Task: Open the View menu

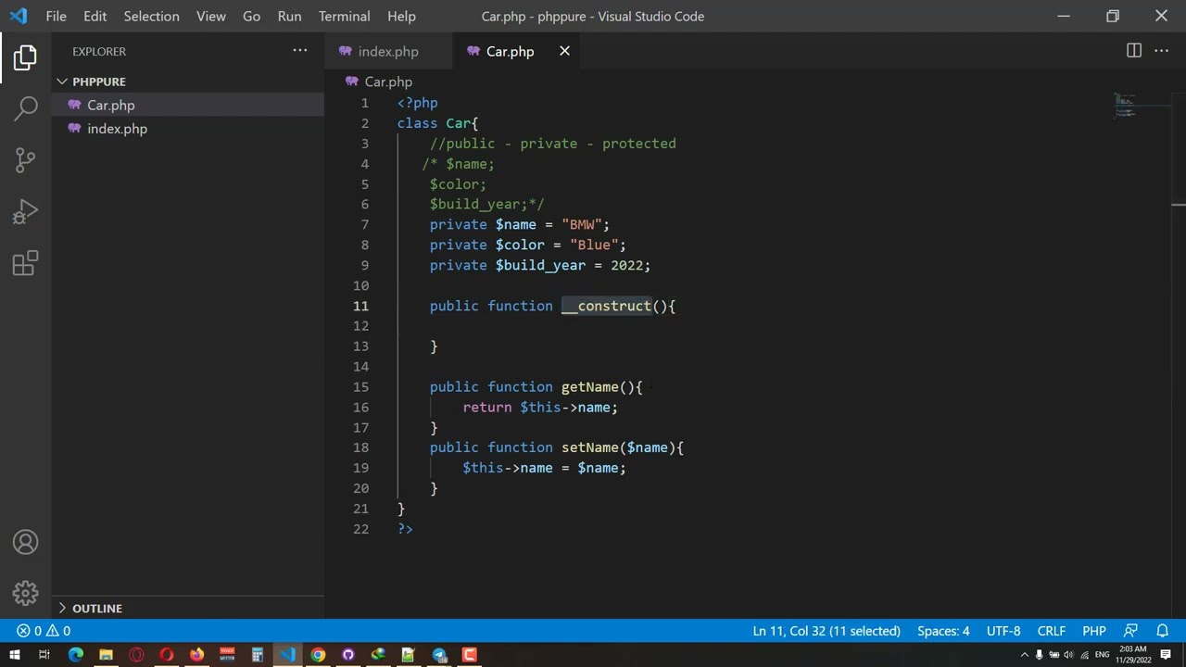Action: (211, 16)
